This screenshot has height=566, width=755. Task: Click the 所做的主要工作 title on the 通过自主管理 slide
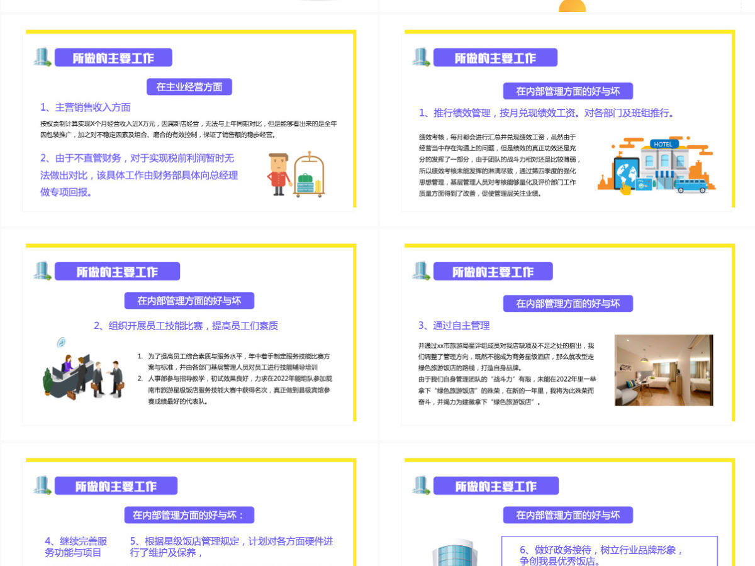point(493,272)
